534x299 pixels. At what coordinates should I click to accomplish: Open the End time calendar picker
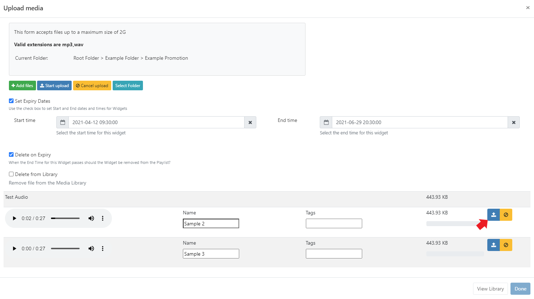point(326,122)
